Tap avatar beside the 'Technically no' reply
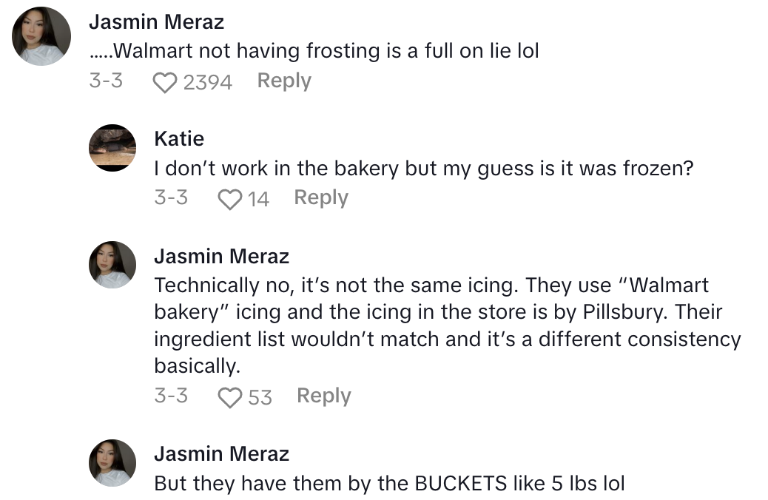The height and width of the screenshot is (500, 768). point(112,265)
